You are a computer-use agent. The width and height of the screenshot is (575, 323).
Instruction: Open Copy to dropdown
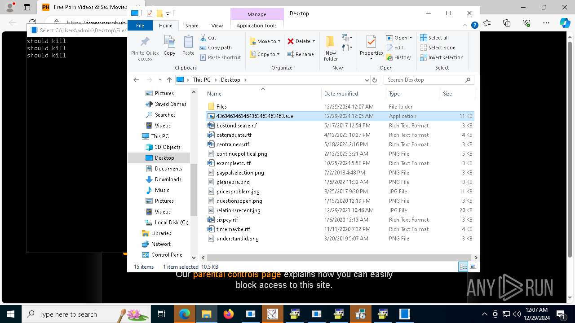(265, 54)
